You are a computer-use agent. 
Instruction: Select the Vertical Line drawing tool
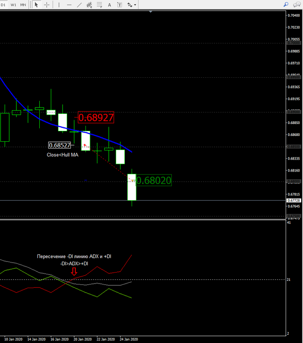59,5
